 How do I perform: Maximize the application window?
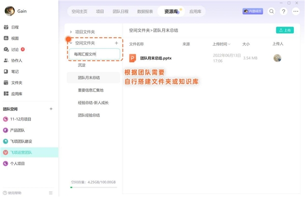[289, 3]
